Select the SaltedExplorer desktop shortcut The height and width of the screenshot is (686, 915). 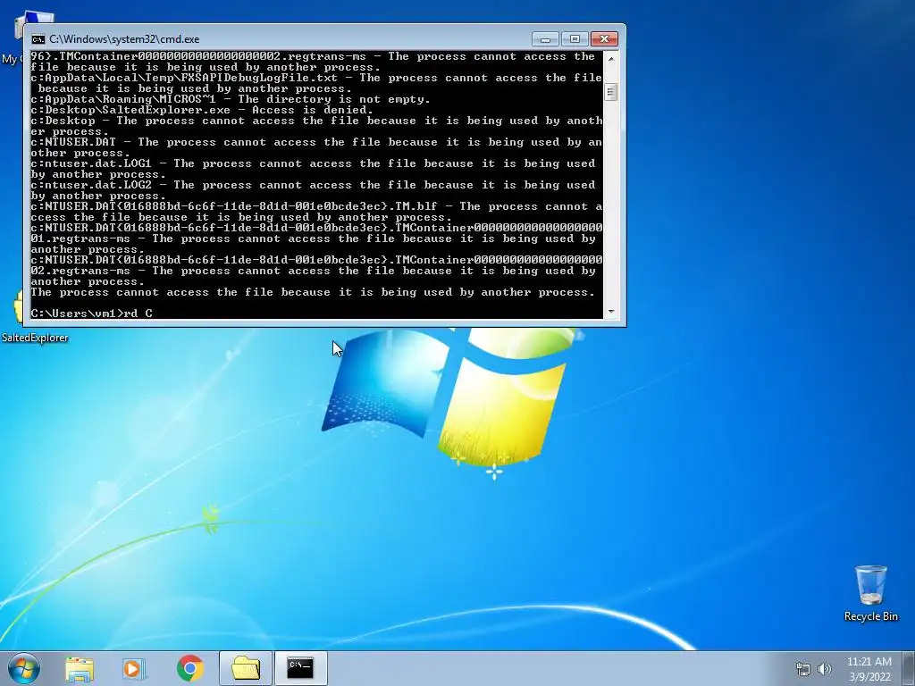pos(35,338)
